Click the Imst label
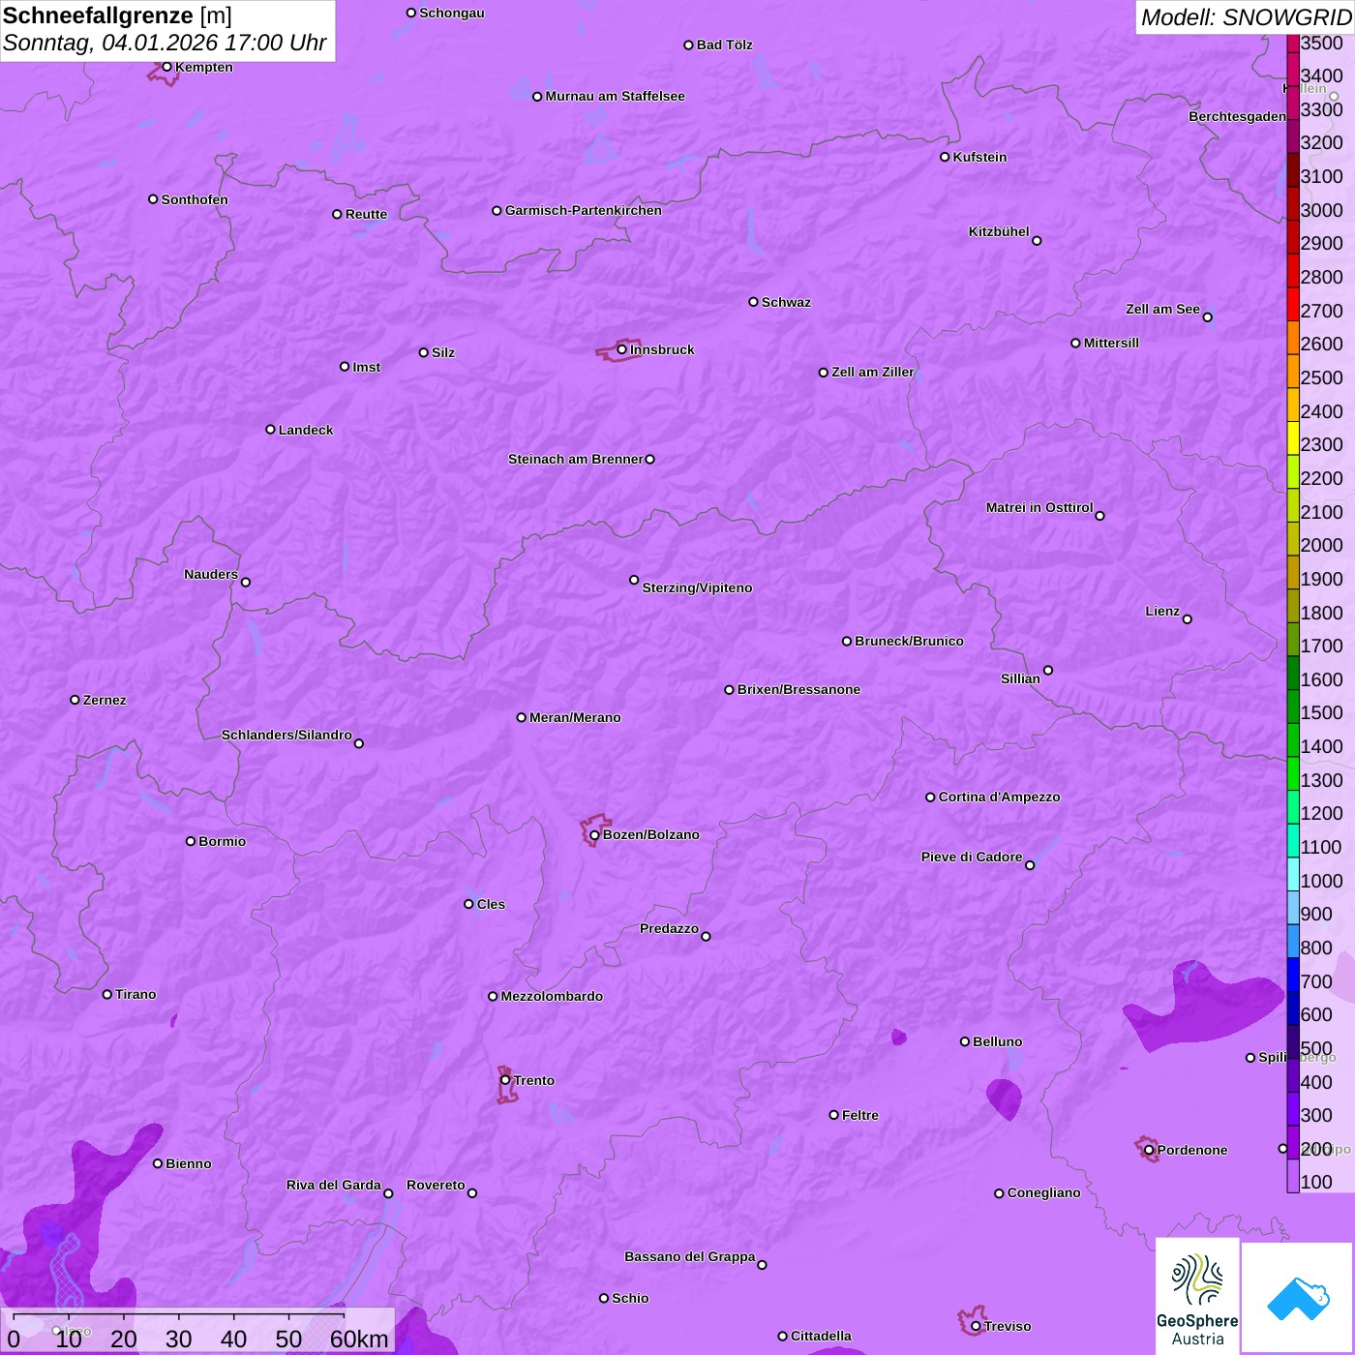Image resolution: width=1355 pixels, height=1355 pixels. [x=366, y=367]
